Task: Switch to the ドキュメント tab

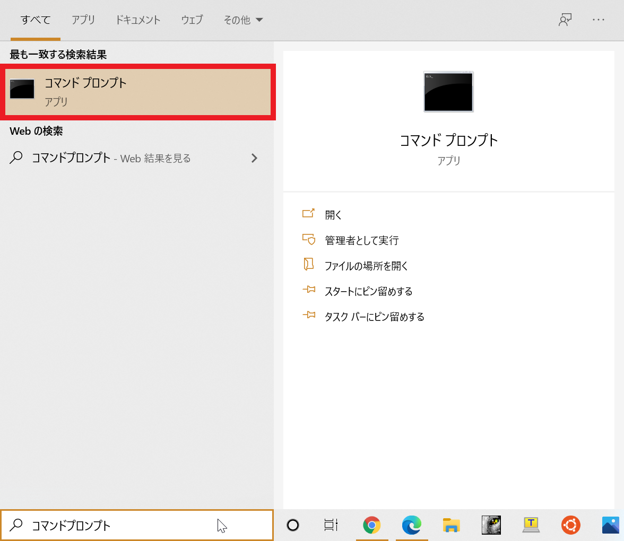Action: 138,20
